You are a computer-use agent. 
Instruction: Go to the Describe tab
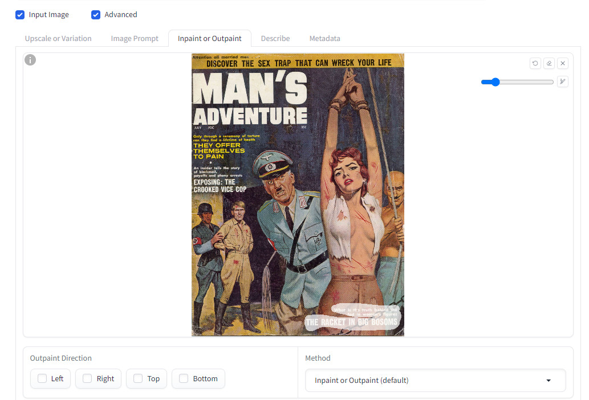275,38
